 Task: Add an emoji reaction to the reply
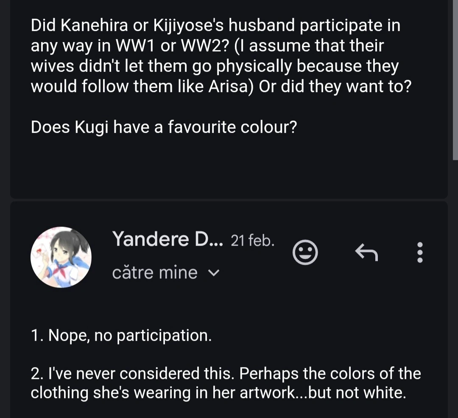(305, 253)
